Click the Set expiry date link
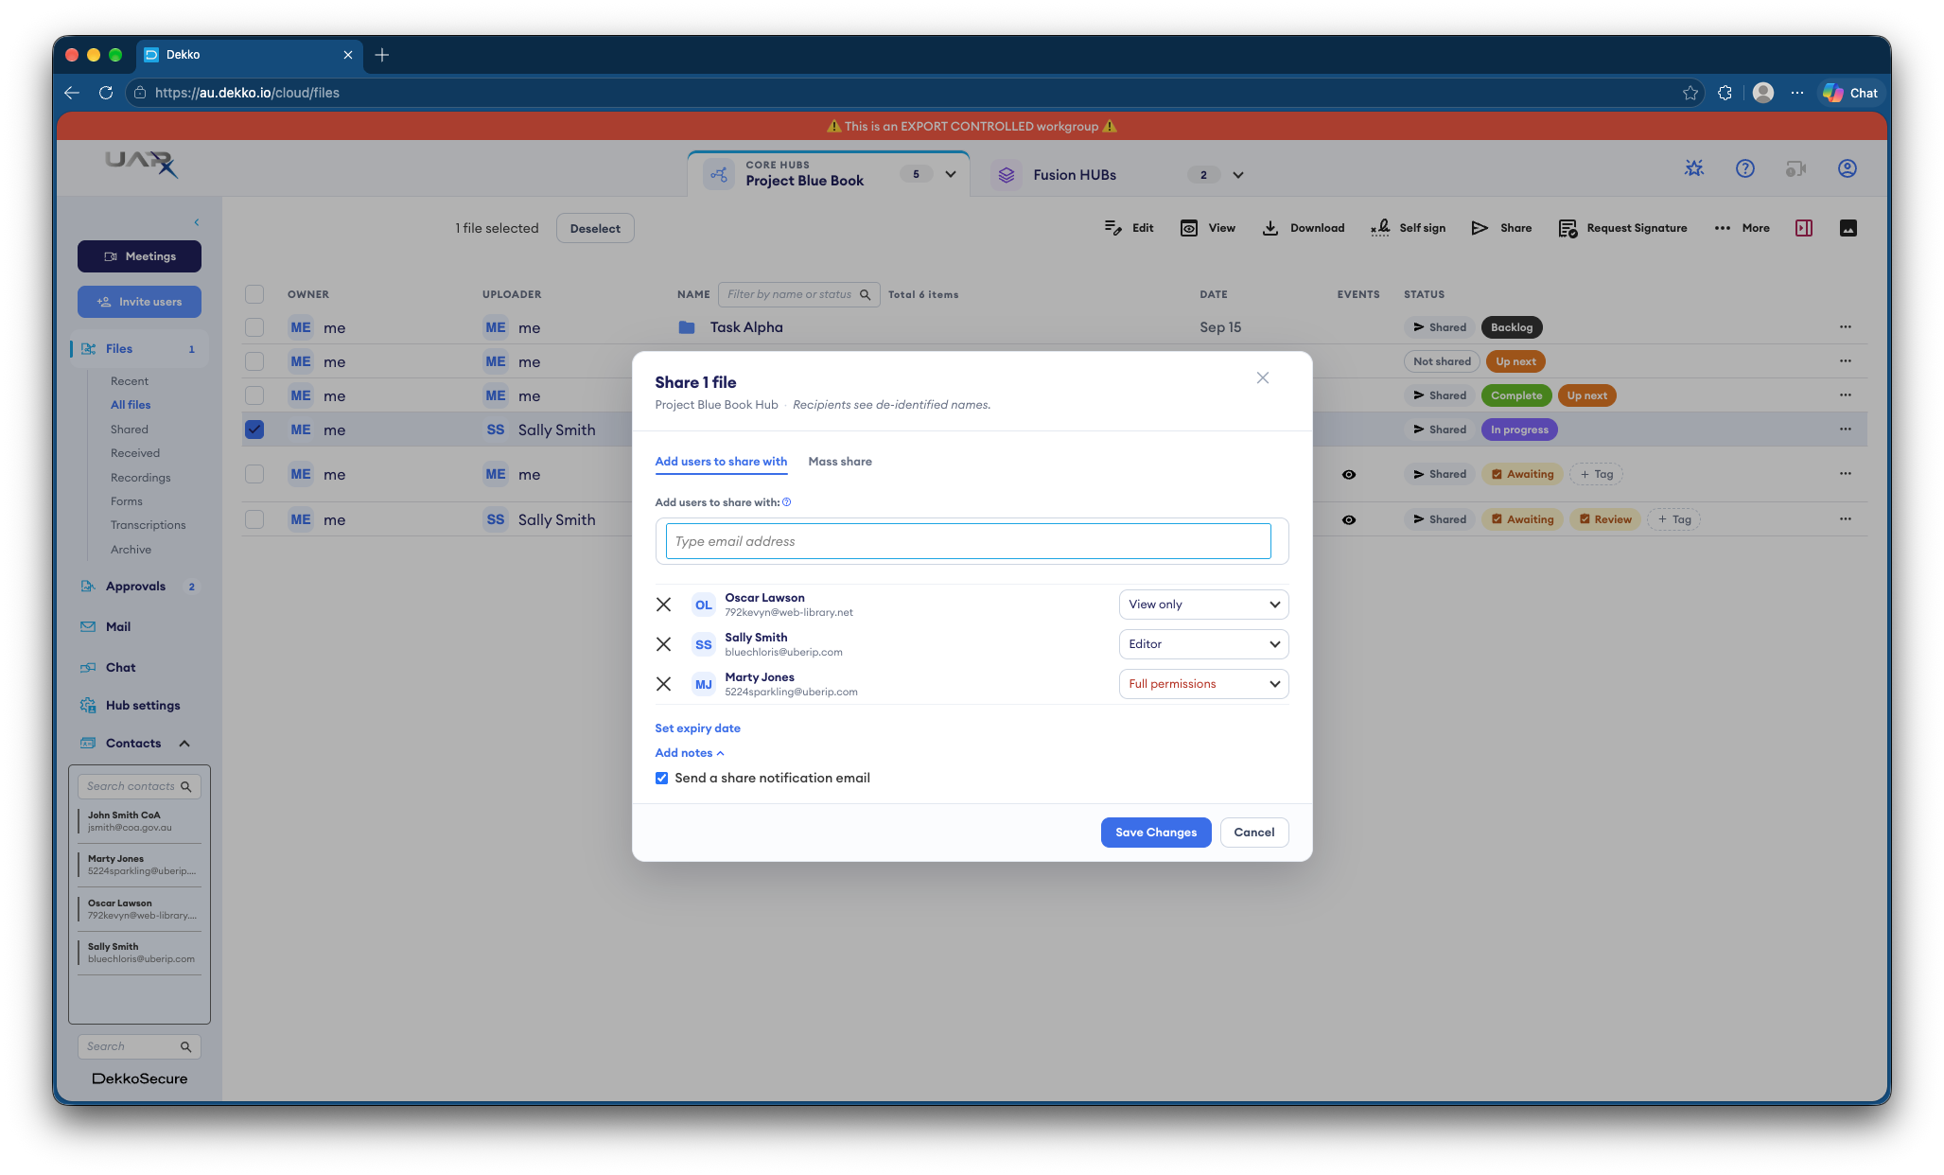This screenshot has width=1944, height=1175. [698, 728]
